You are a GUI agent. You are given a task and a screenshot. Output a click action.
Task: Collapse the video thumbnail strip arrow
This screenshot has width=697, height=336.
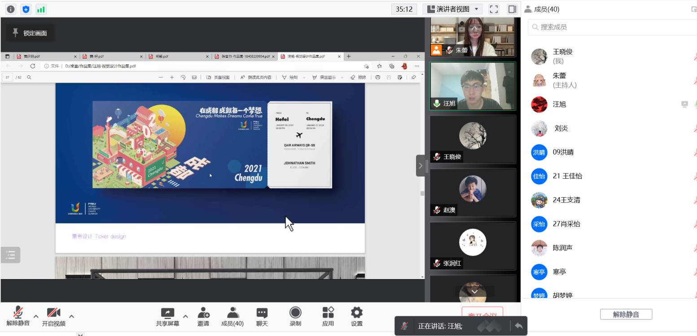pyautogui.click(x=421, y=166)
